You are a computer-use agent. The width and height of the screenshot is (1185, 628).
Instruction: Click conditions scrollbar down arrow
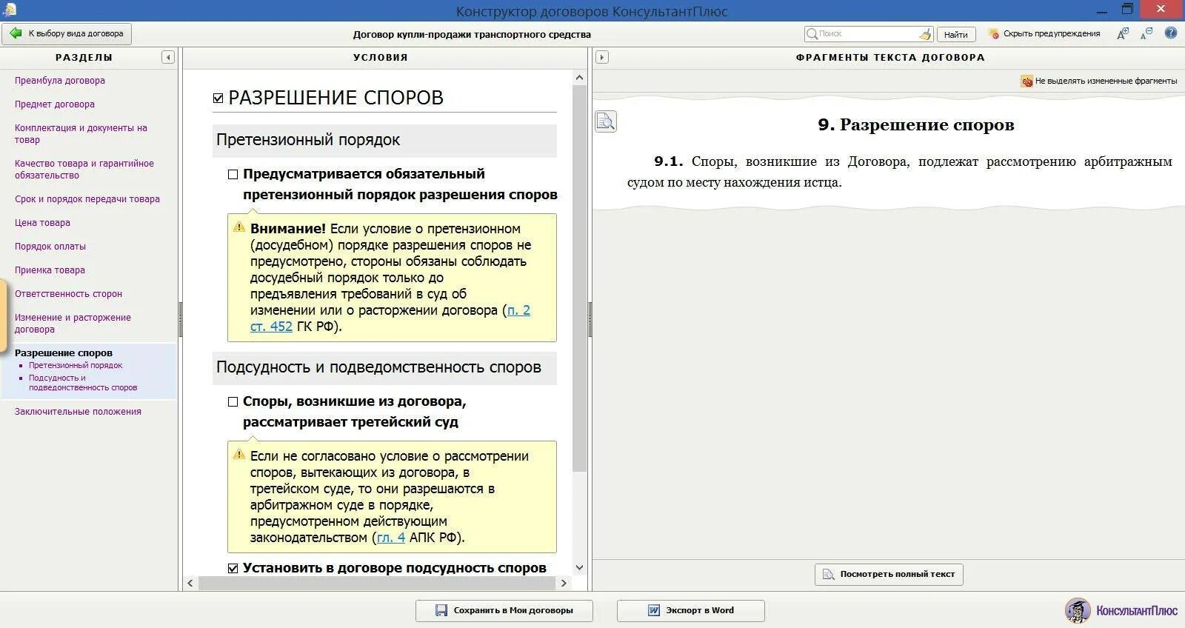tap(579, 567)
